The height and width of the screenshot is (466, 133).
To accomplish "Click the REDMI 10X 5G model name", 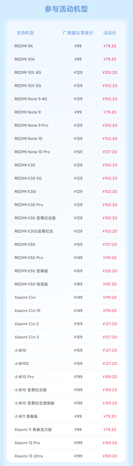I will click(28, 86).
